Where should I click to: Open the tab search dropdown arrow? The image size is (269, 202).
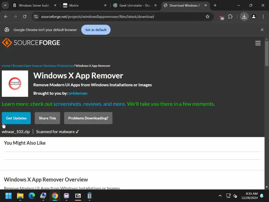click(x=5, y=5)
